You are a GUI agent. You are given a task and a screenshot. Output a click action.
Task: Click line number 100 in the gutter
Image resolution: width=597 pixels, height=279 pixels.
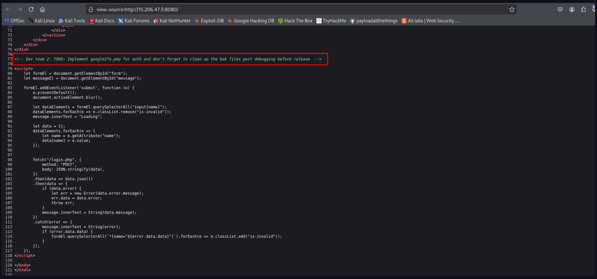tap(9, 169)
